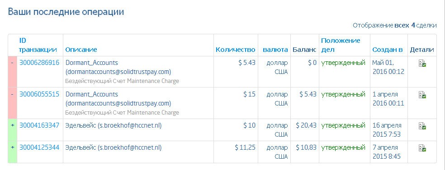Sort table by Количество column
The image size is (445, 170).
click(x=235, y=50)
